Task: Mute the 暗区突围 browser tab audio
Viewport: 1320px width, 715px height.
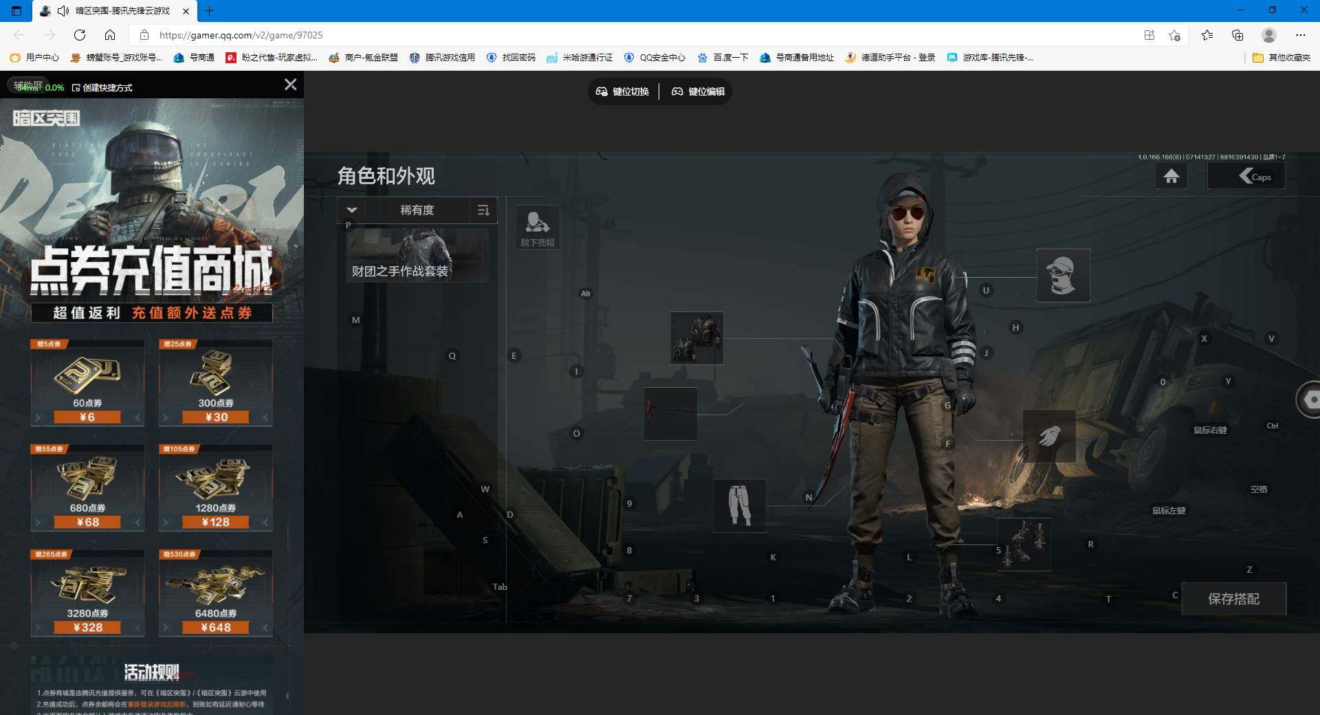Action: [63, 11]
